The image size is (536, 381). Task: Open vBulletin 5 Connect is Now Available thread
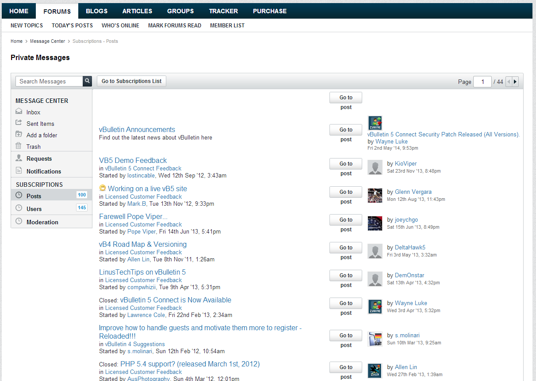point(176,300)
